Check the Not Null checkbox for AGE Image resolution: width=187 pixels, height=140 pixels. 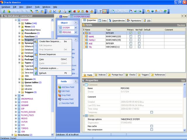(x=139, y=43)
